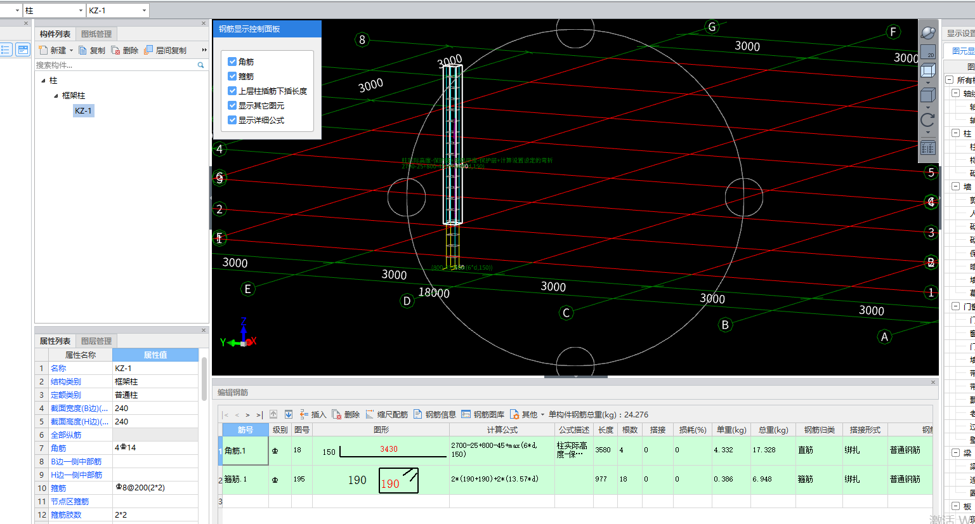Open the KZ-1 component dropdown at the top
Viewport: 975px width, 524px height.
[144, 10]
